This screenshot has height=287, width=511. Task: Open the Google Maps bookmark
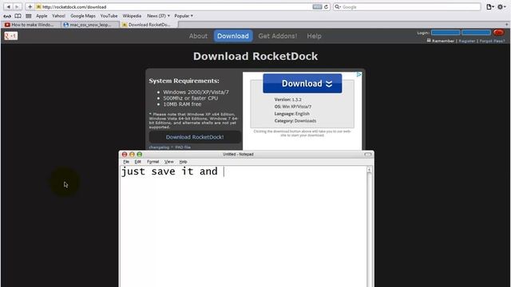83,16
